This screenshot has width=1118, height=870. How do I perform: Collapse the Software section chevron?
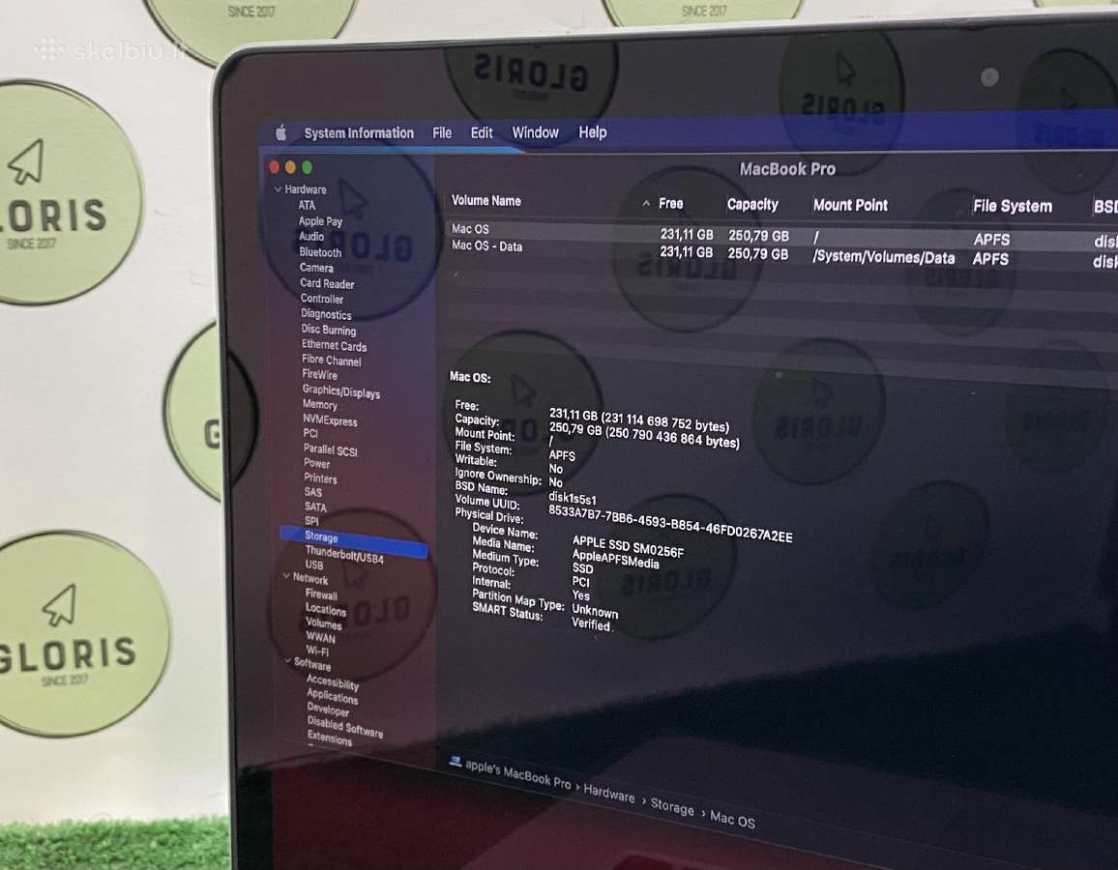pos(287,661)
